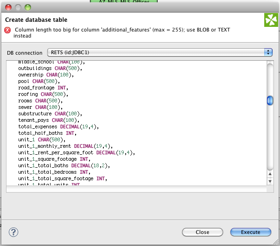Click the window resize grip corner
280x246 pixels.
pyautogui.click(x=276, y=242)
